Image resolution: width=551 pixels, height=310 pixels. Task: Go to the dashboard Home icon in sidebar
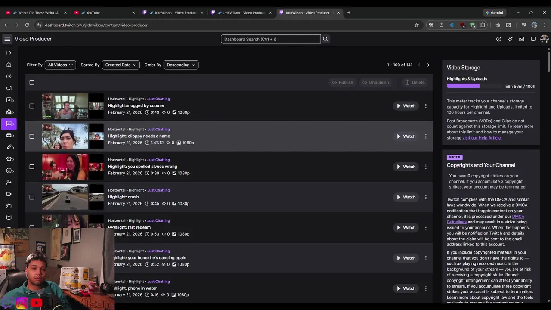[x=9, y=65]
